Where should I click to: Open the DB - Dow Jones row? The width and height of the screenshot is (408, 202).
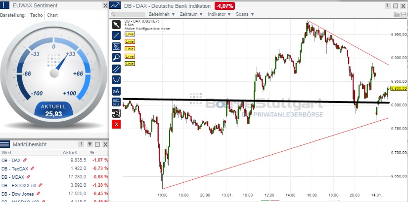pyautogui.click(x=54, y=194)
